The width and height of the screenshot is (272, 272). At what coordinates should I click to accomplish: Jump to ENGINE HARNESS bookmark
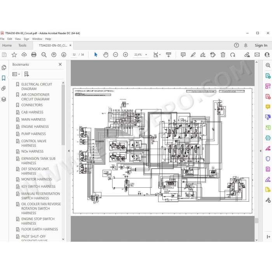35,126
